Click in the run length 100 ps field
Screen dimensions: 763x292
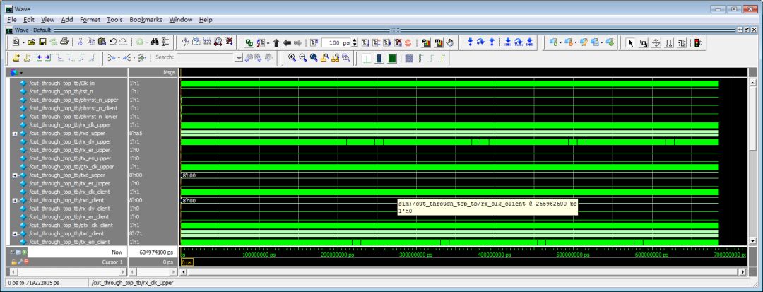[337, 43]
